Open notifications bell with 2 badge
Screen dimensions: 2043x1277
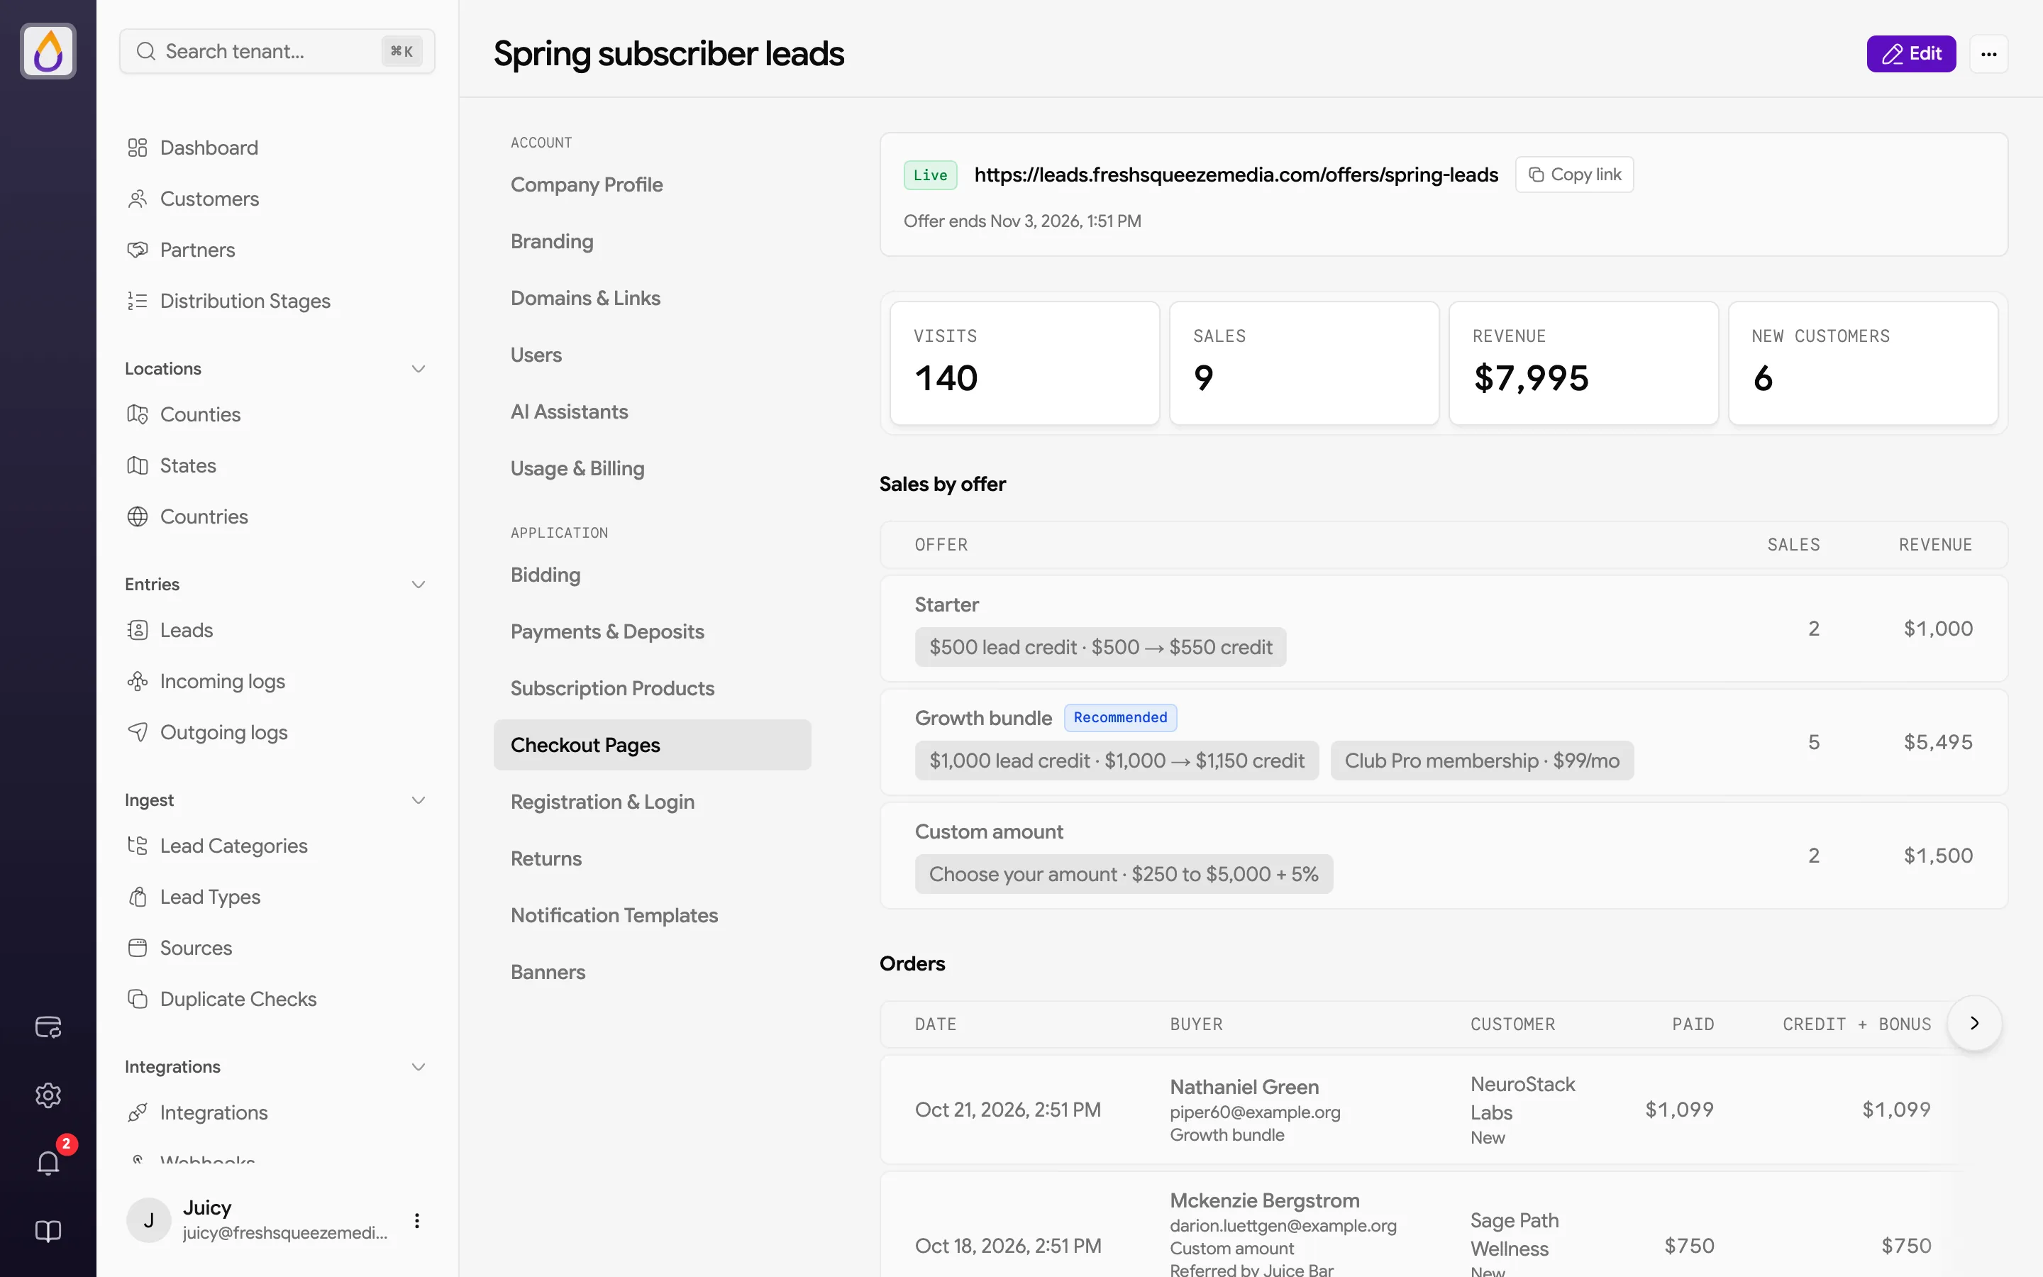[48, 1163]
